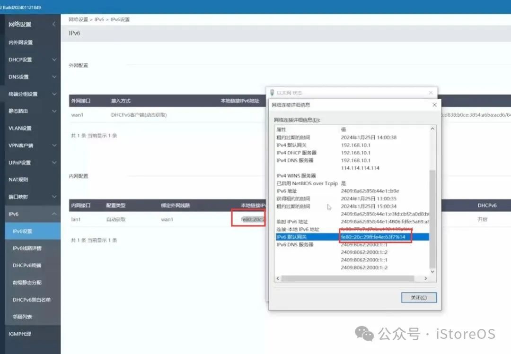The image size is (511, 354).
Task: Select the IPv4 WINS 服务器 row
Action: click(x=352, y=176)
